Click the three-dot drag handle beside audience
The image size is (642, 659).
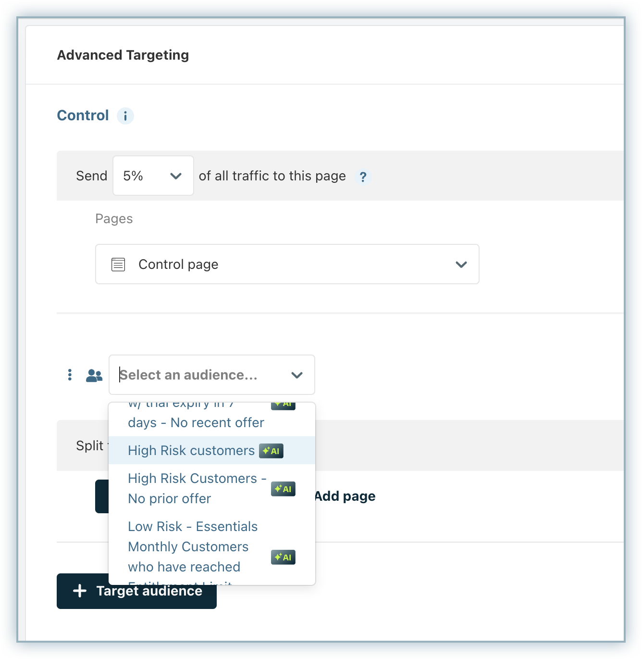[70, 375]
